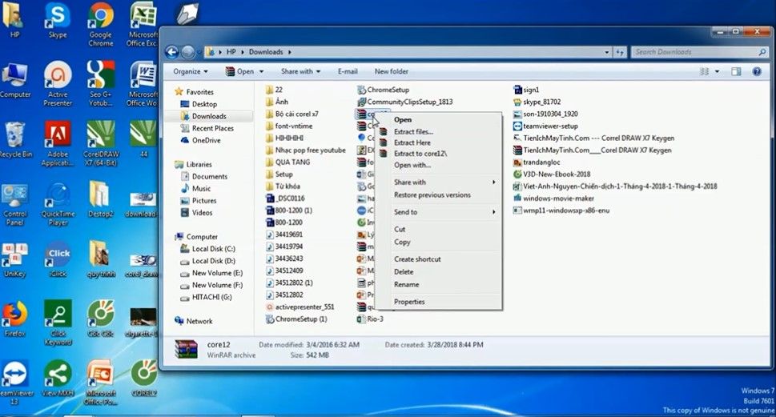The width and height of the screenshot is (776, 417).
Task: Click the address bar refresh button
Action: 620,52
